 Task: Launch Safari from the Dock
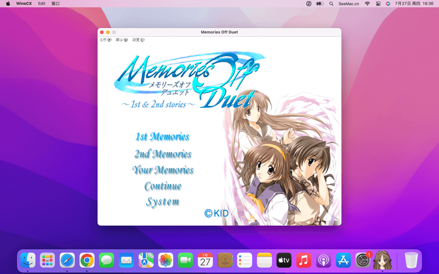pyautogui.click(x=67, y=260)
